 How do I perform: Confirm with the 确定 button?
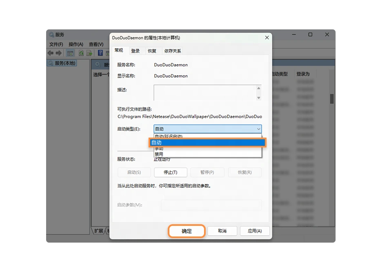pyautogui.click(x=187, y=231)
